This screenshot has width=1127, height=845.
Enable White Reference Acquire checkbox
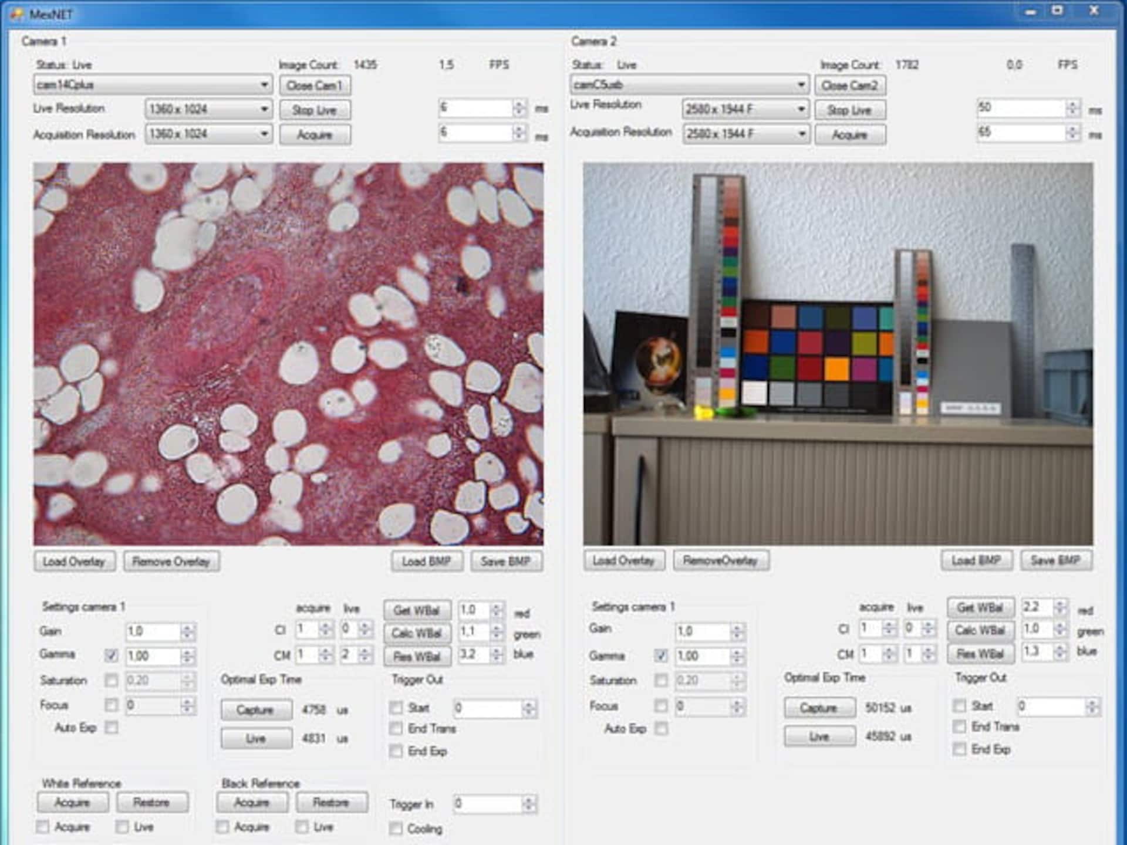tap(42, 827)
